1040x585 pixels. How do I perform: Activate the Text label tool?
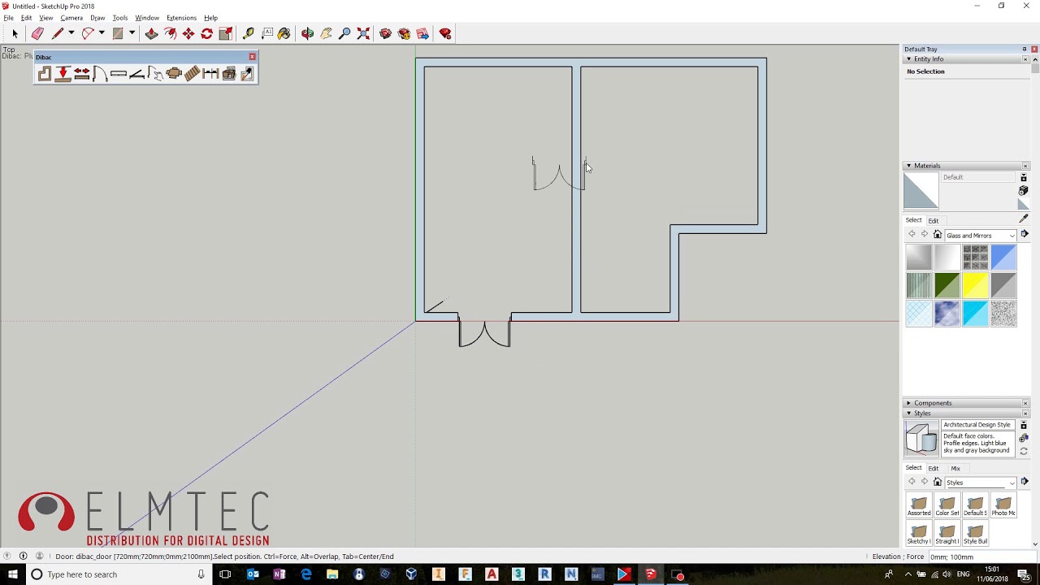(x=267, y=33)
